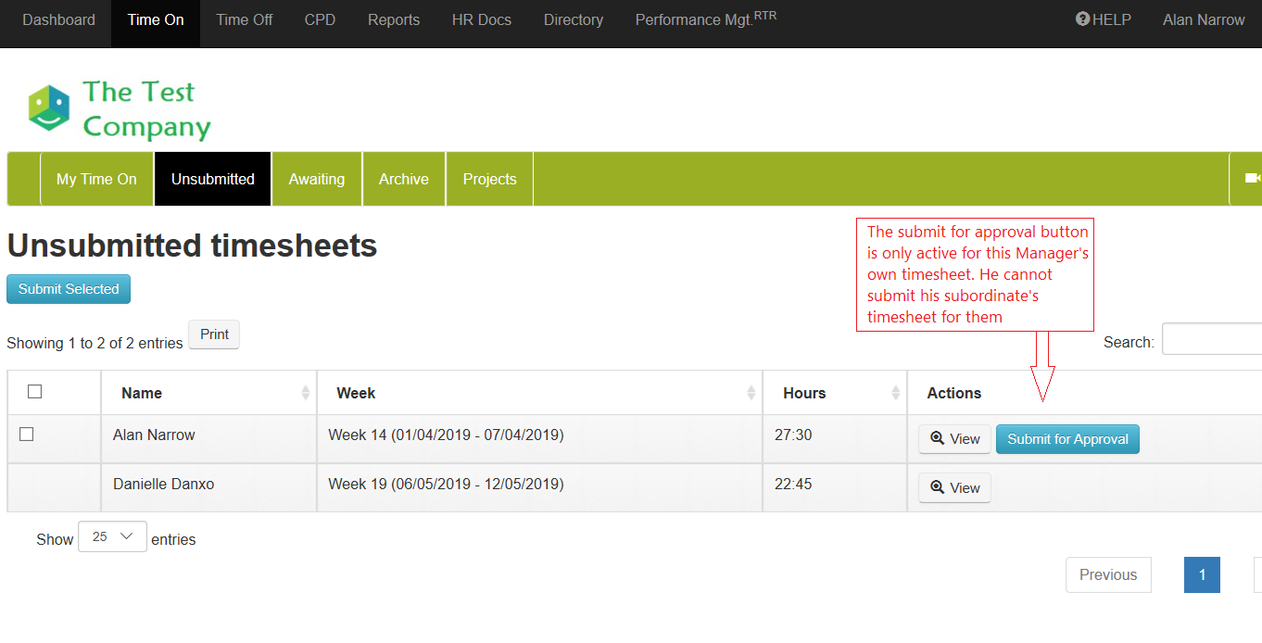Expand the Show entries dropdown
The height and width of the screenshot is (643, 1262).
tap(112, 537)
